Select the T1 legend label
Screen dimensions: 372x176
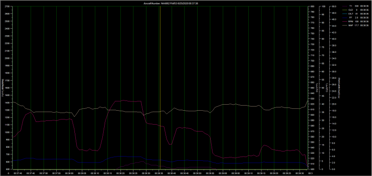(x=351, y=6)
